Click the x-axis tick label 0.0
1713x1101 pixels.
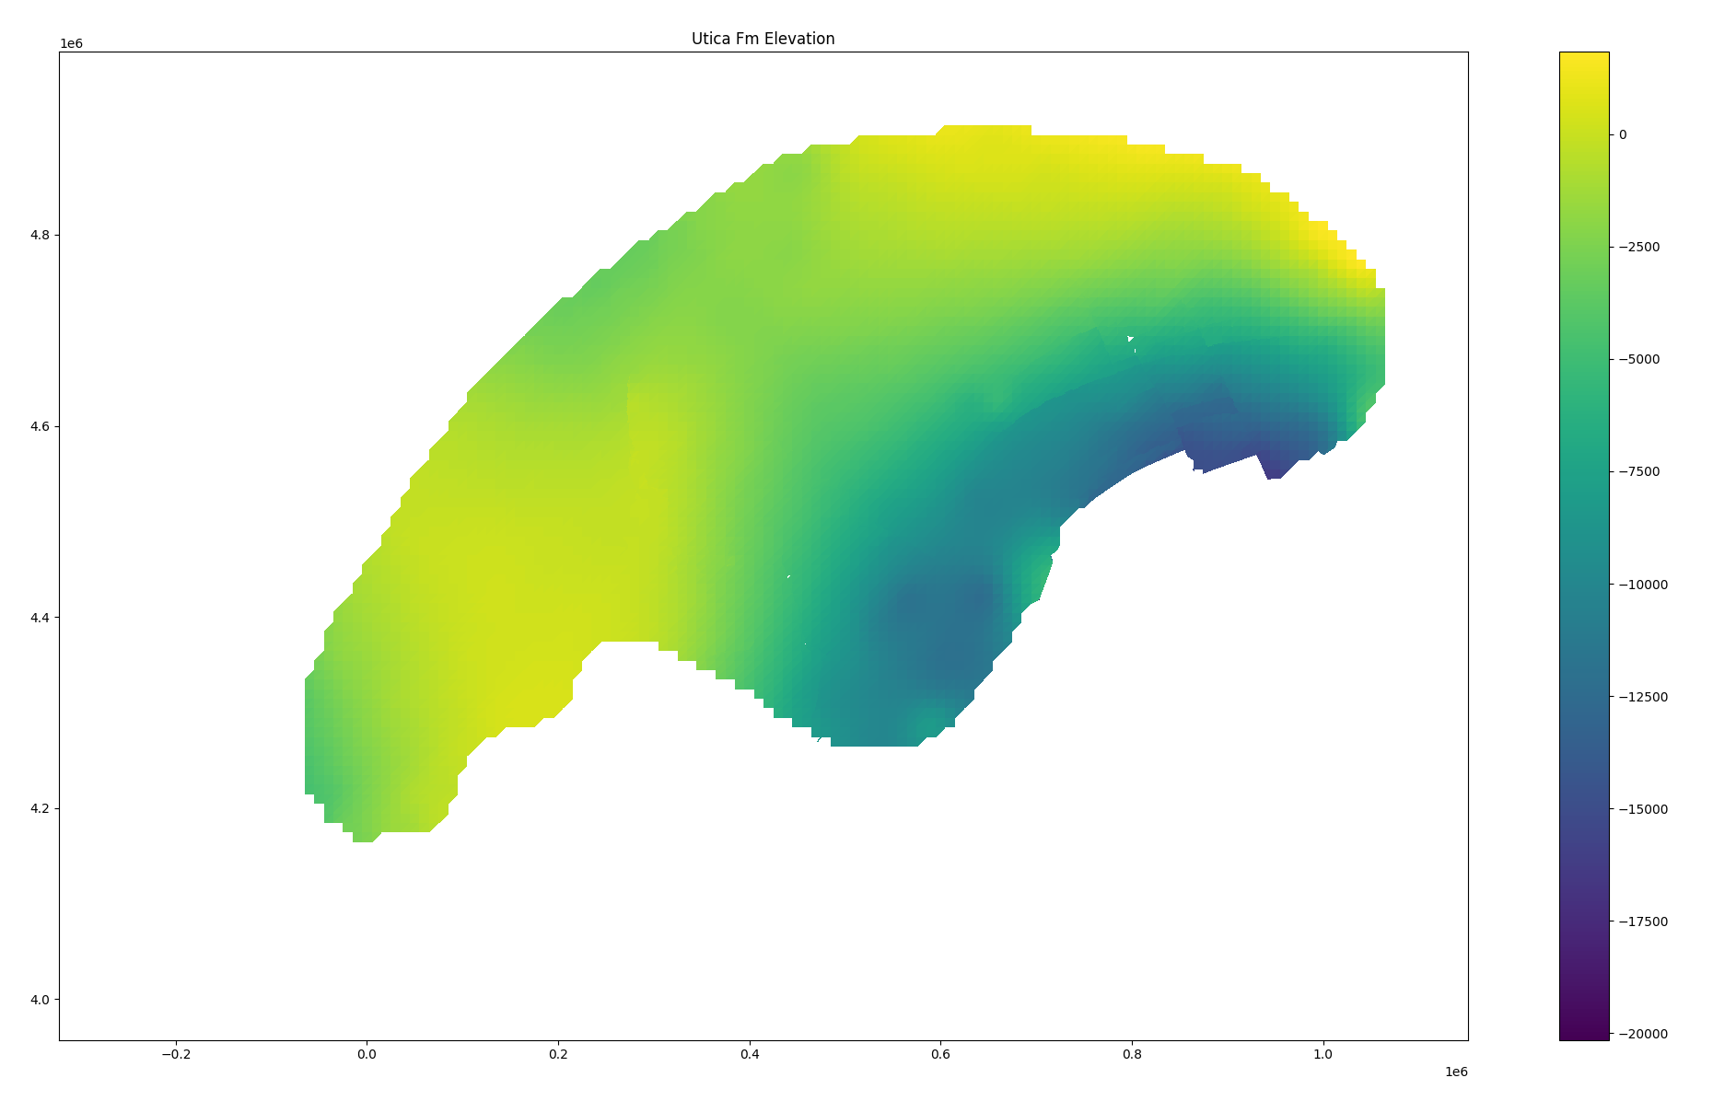(367, 1053)
